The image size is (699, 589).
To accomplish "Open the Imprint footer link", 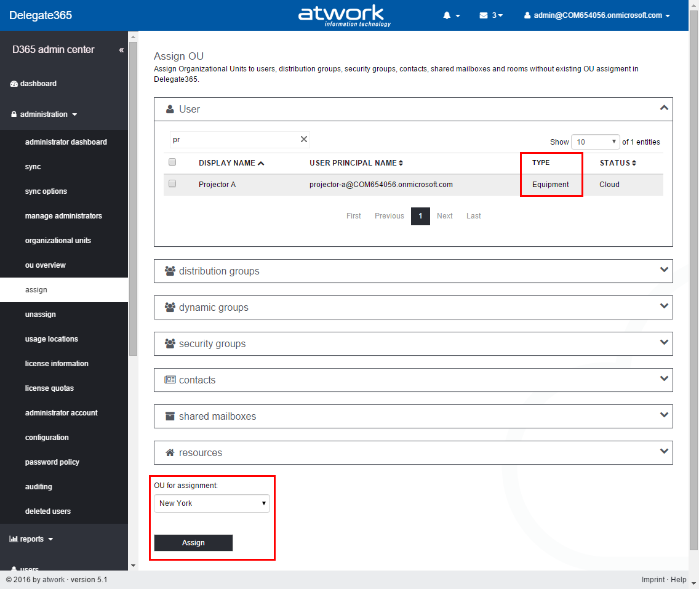I will click(652, 580).
